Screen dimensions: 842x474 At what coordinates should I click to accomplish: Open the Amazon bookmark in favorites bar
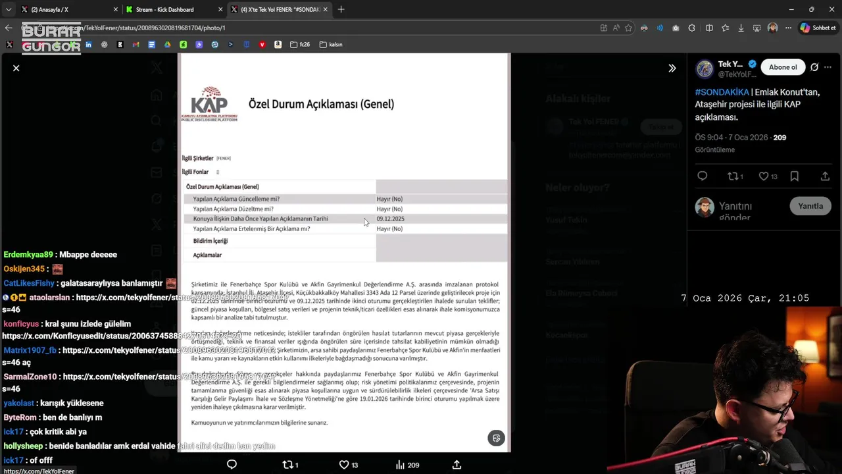[278, 45]
